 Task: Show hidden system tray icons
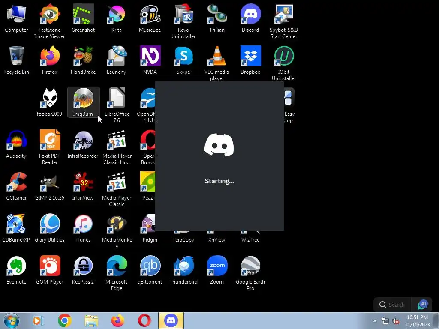[x=375, y=321]
